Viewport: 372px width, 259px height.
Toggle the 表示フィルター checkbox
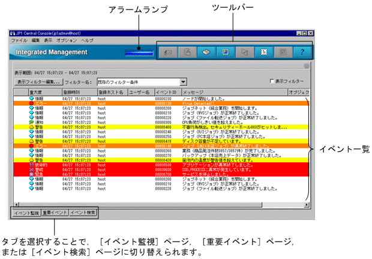[272, 81]
